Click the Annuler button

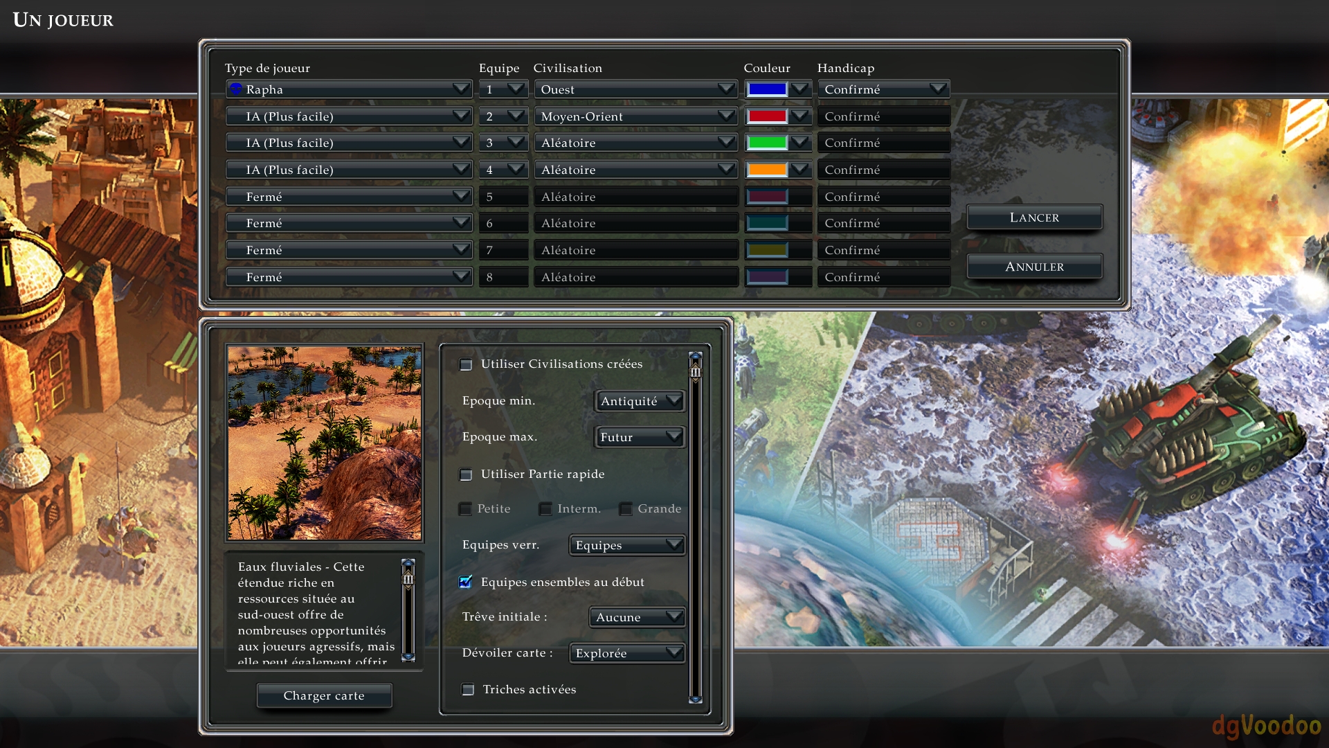tap(1034, 267)
